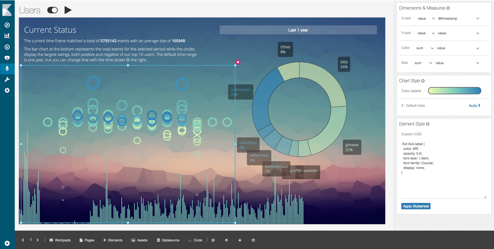Viewport: 494px width, 249px height.
Task: Open Color value field dropdown
Action: point(458,48)
